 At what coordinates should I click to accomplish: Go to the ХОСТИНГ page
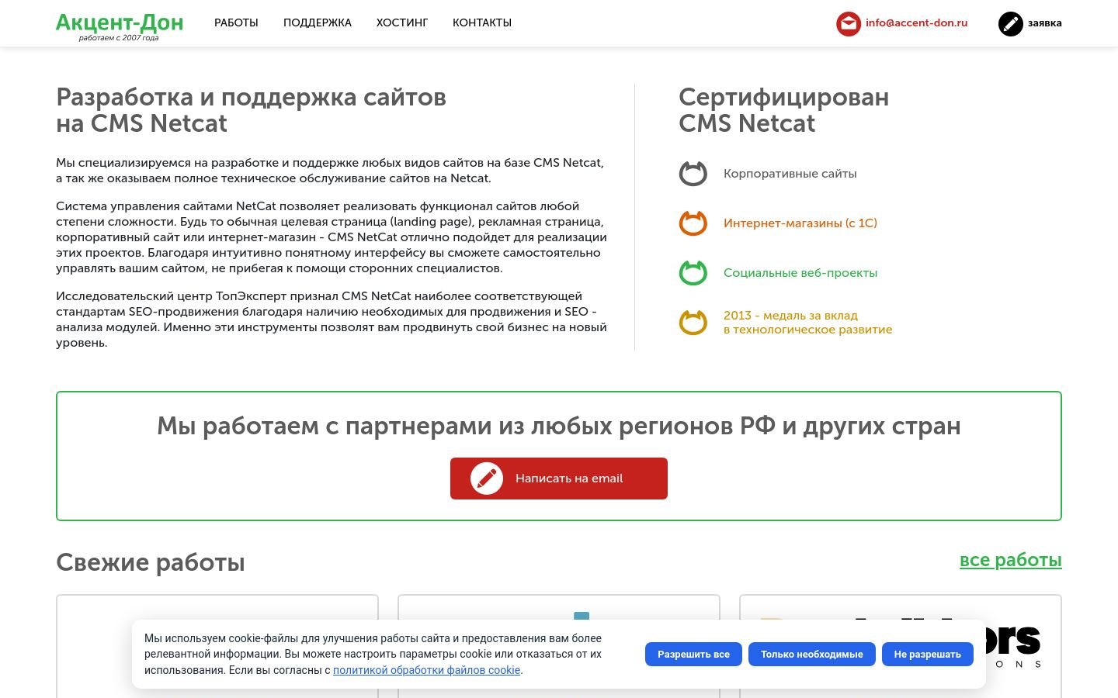[402, 23]
